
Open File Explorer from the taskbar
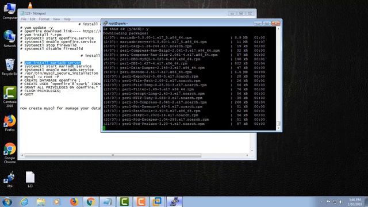(x=41, y=202)
